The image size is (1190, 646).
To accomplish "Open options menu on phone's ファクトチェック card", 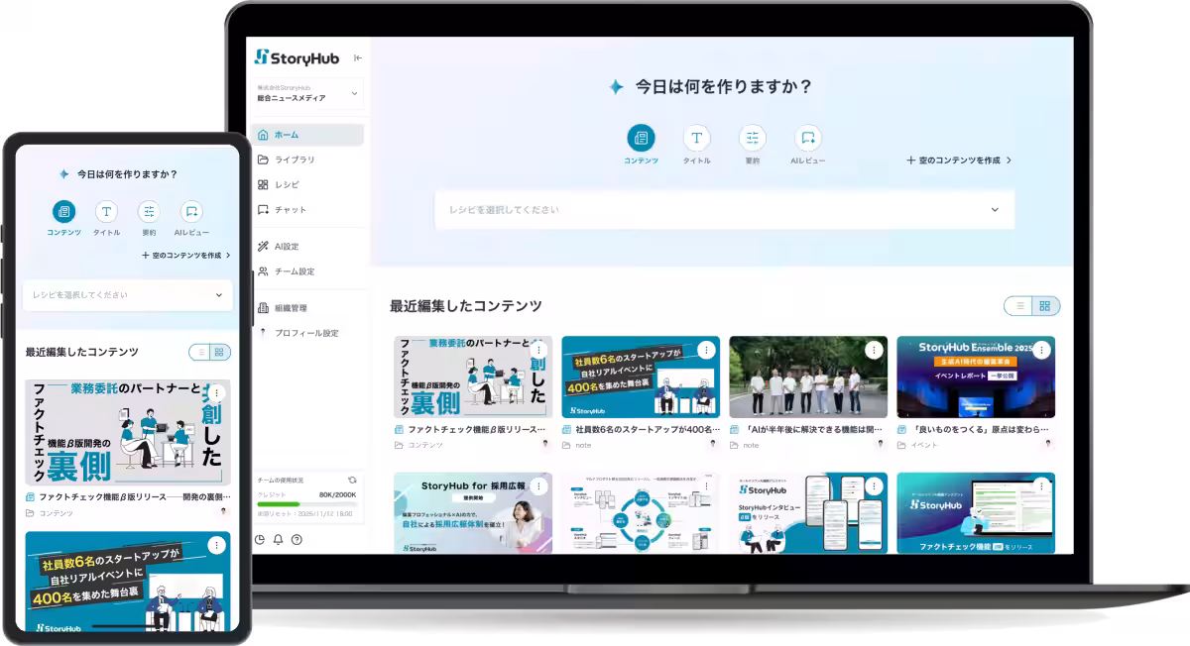I will pos(217,393).
